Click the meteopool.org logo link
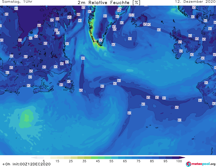 (x=200, y=164)
